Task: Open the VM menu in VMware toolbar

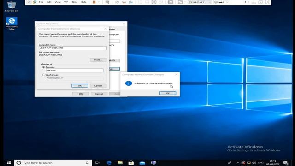Action: 66,2
